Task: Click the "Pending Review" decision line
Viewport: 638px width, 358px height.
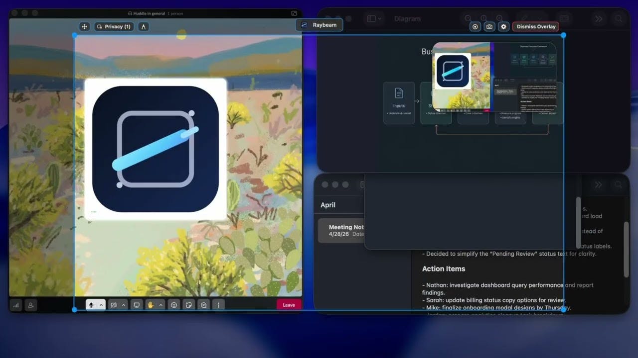Action: (x=509, y=254)
